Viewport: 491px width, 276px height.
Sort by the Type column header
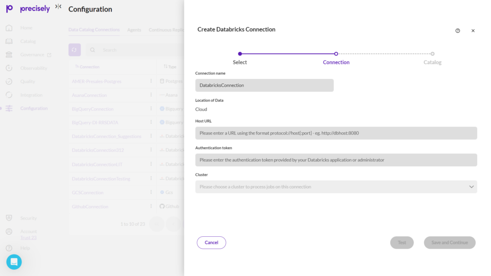[170, 67]
